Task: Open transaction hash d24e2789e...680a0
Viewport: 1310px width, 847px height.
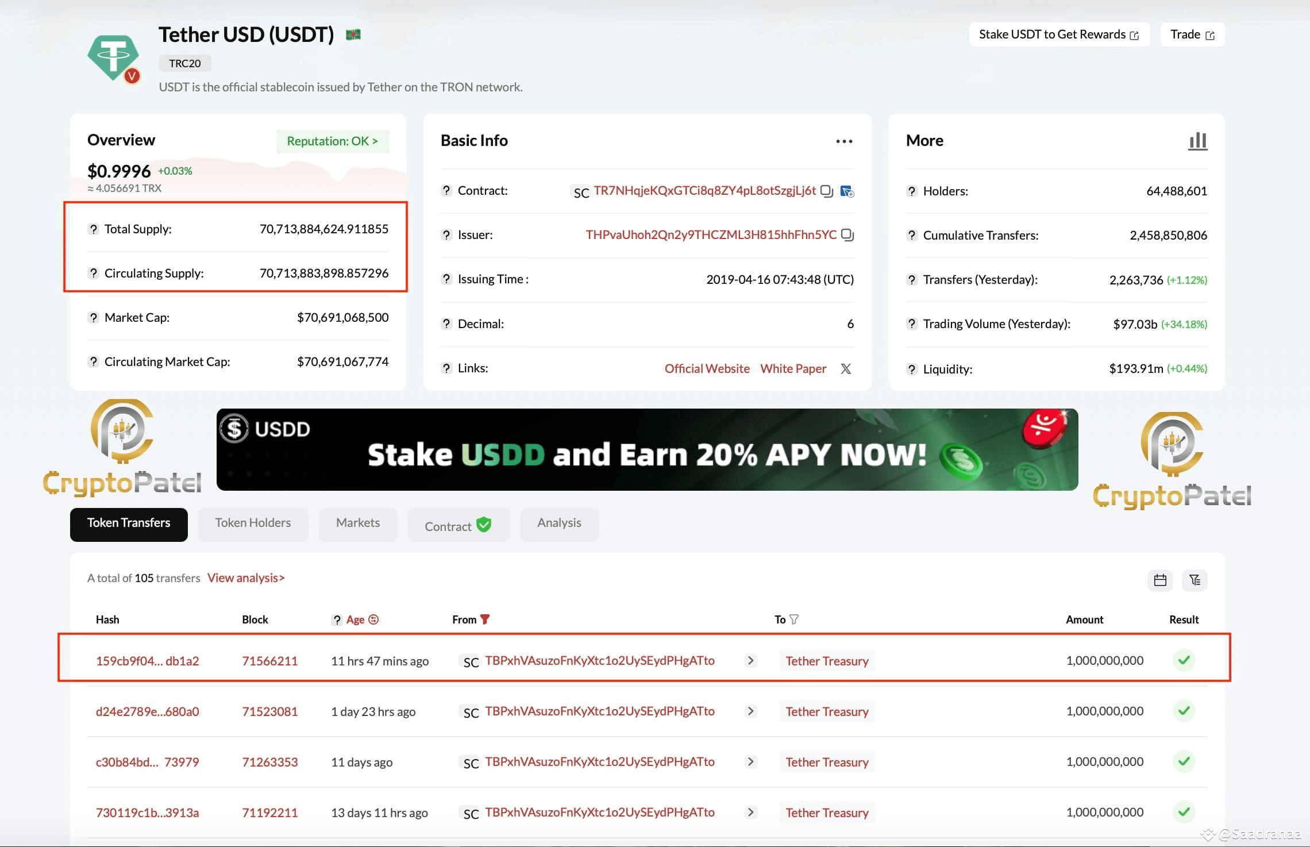Action: pos(147,711)
